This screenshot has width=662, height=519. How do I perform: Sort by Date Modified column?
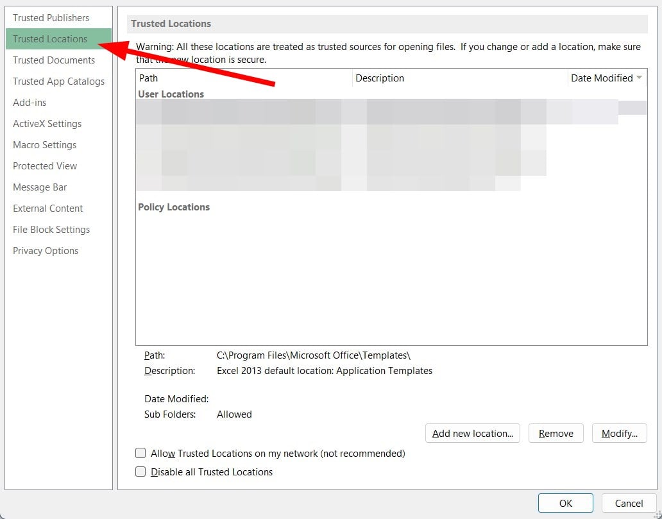point(607,78)
